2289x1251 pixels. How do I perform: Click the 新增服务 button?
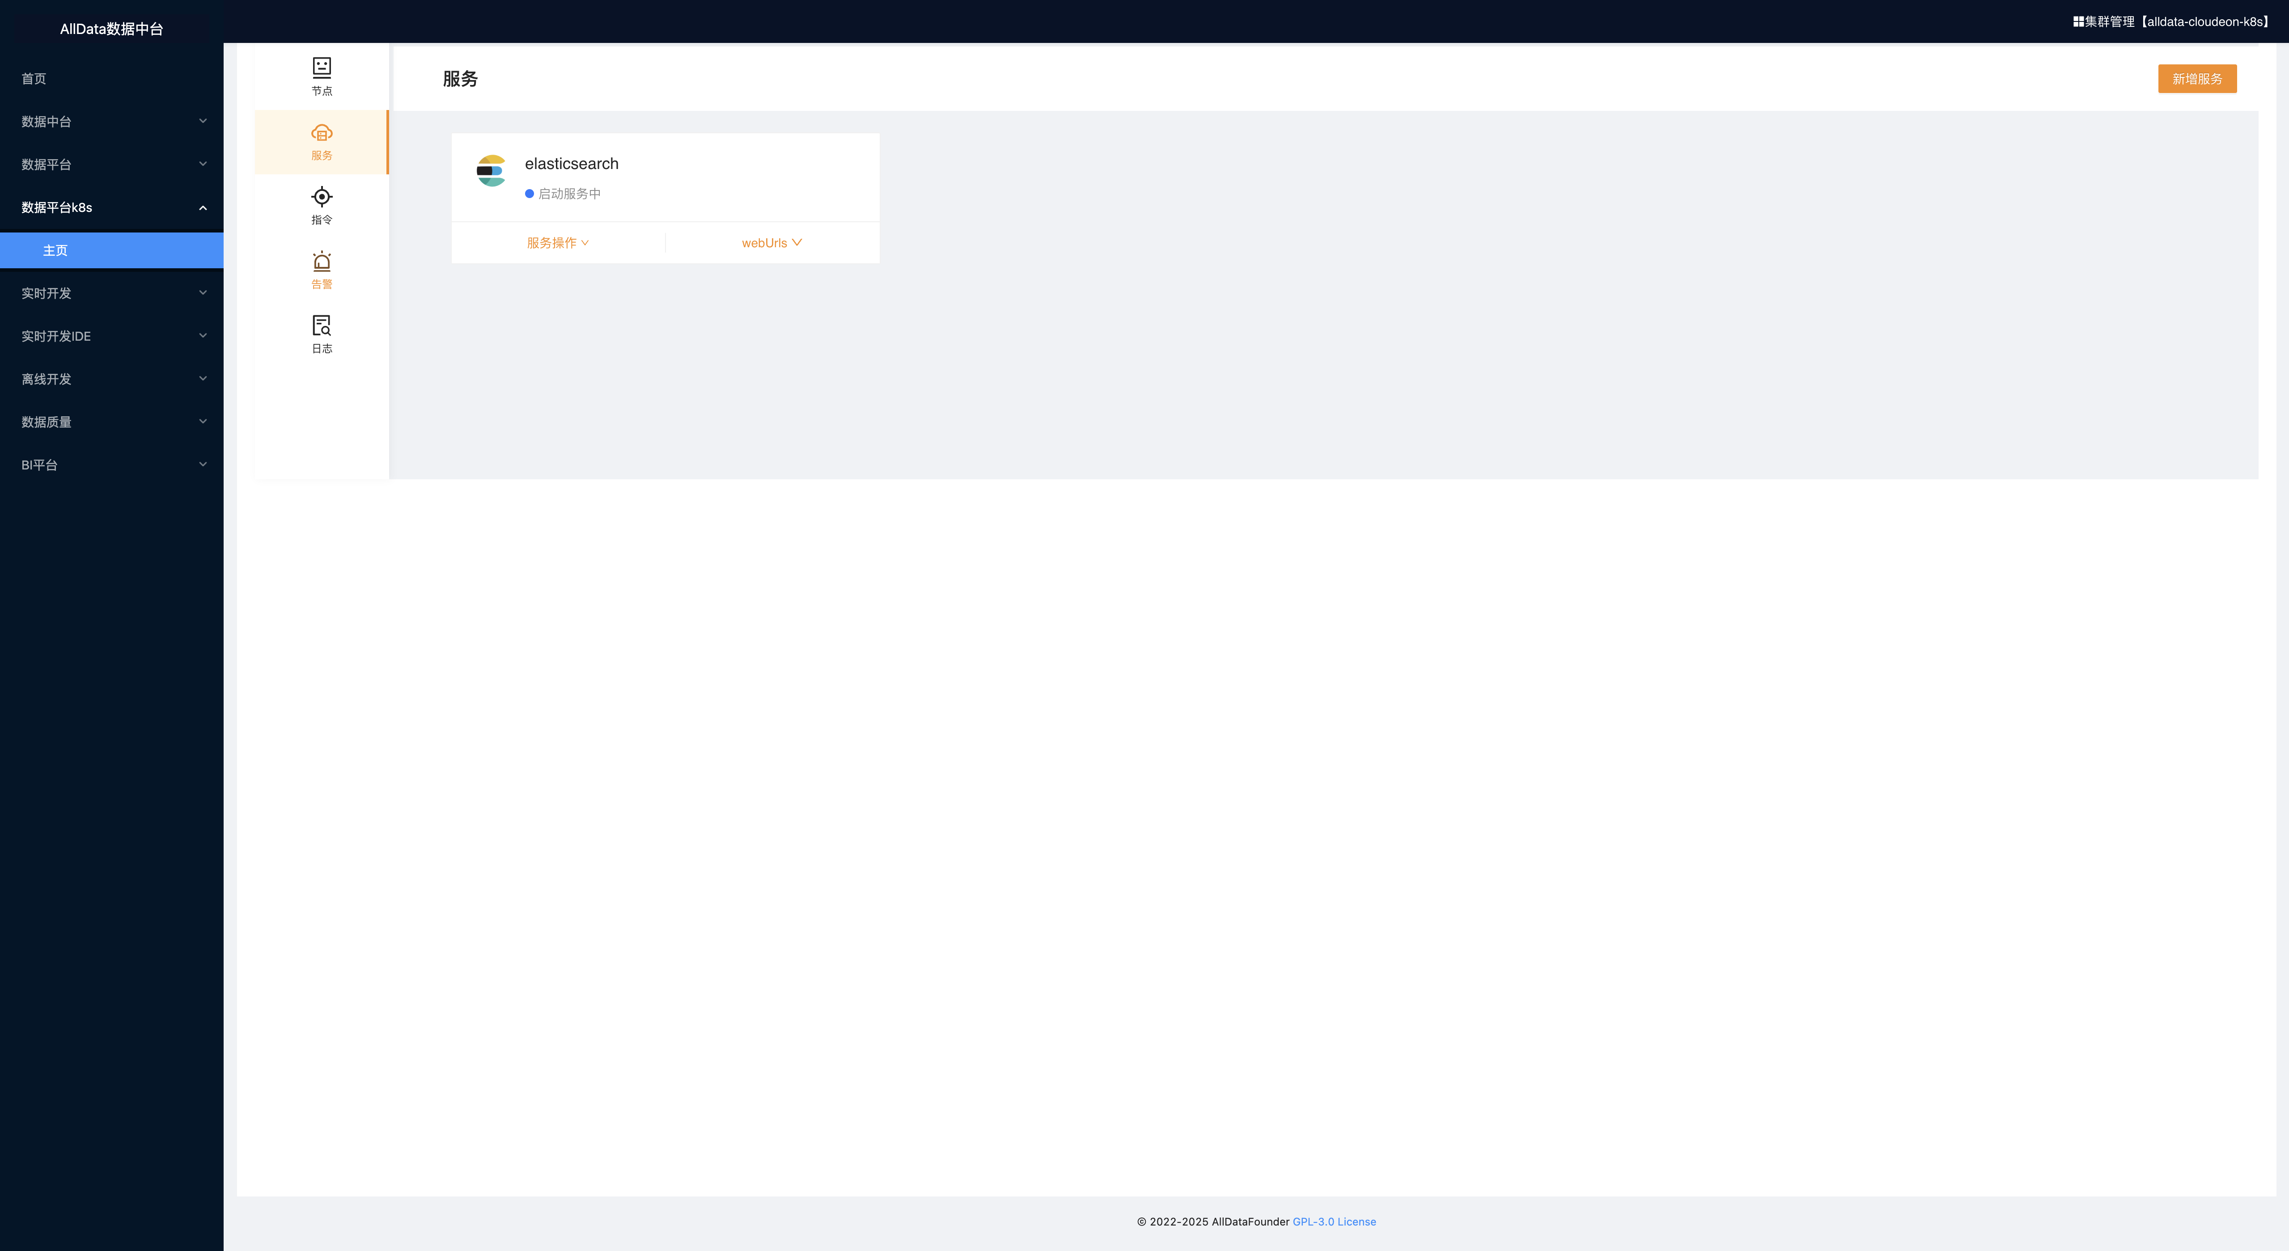point(2196,78)
